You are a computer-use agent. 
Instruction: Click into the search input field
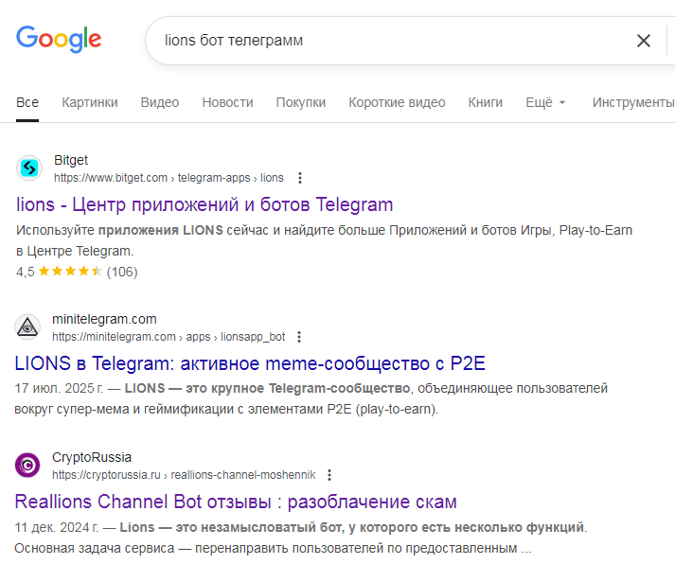tap(379, 41)
